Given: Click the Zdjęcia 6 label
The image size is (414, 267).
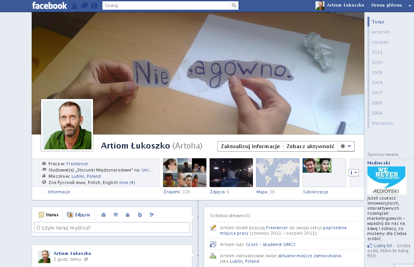Looking at the screenshot, I should (x=219, y=192).
